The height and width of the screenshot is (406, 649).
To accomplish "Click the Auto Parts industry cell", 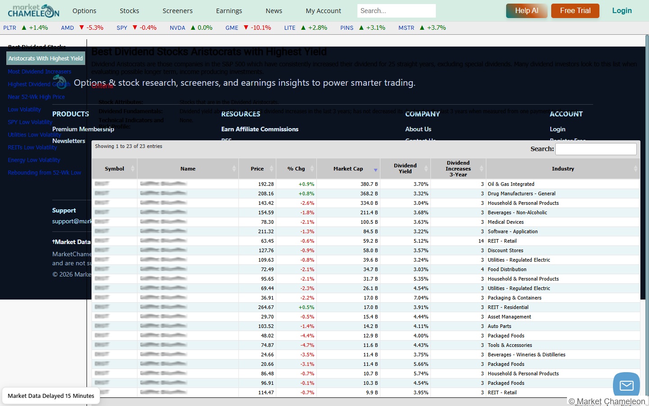I will click(x=563, y=326).
